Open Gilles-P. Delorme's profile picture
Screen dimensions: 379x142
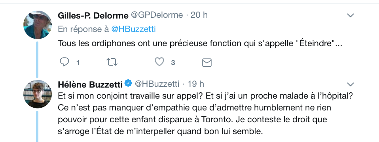38,25
